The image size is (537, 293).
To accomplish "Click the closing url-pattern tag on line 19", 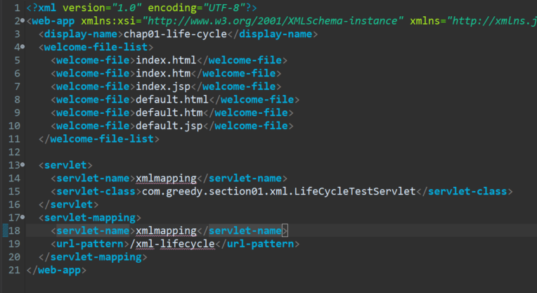I will (257, 244).
